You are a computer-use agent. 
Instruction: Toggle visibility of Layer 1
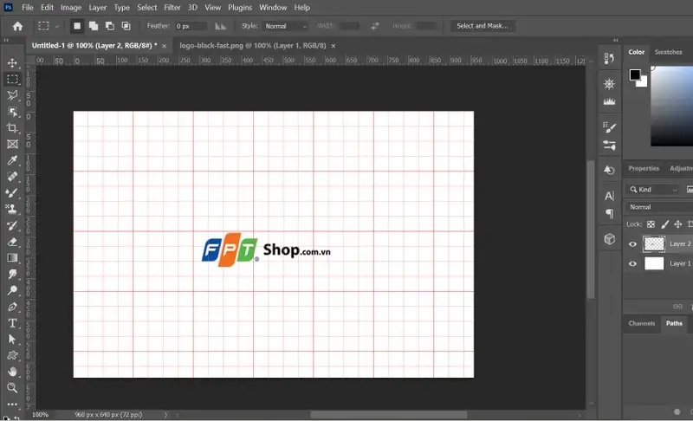(632, 263)
